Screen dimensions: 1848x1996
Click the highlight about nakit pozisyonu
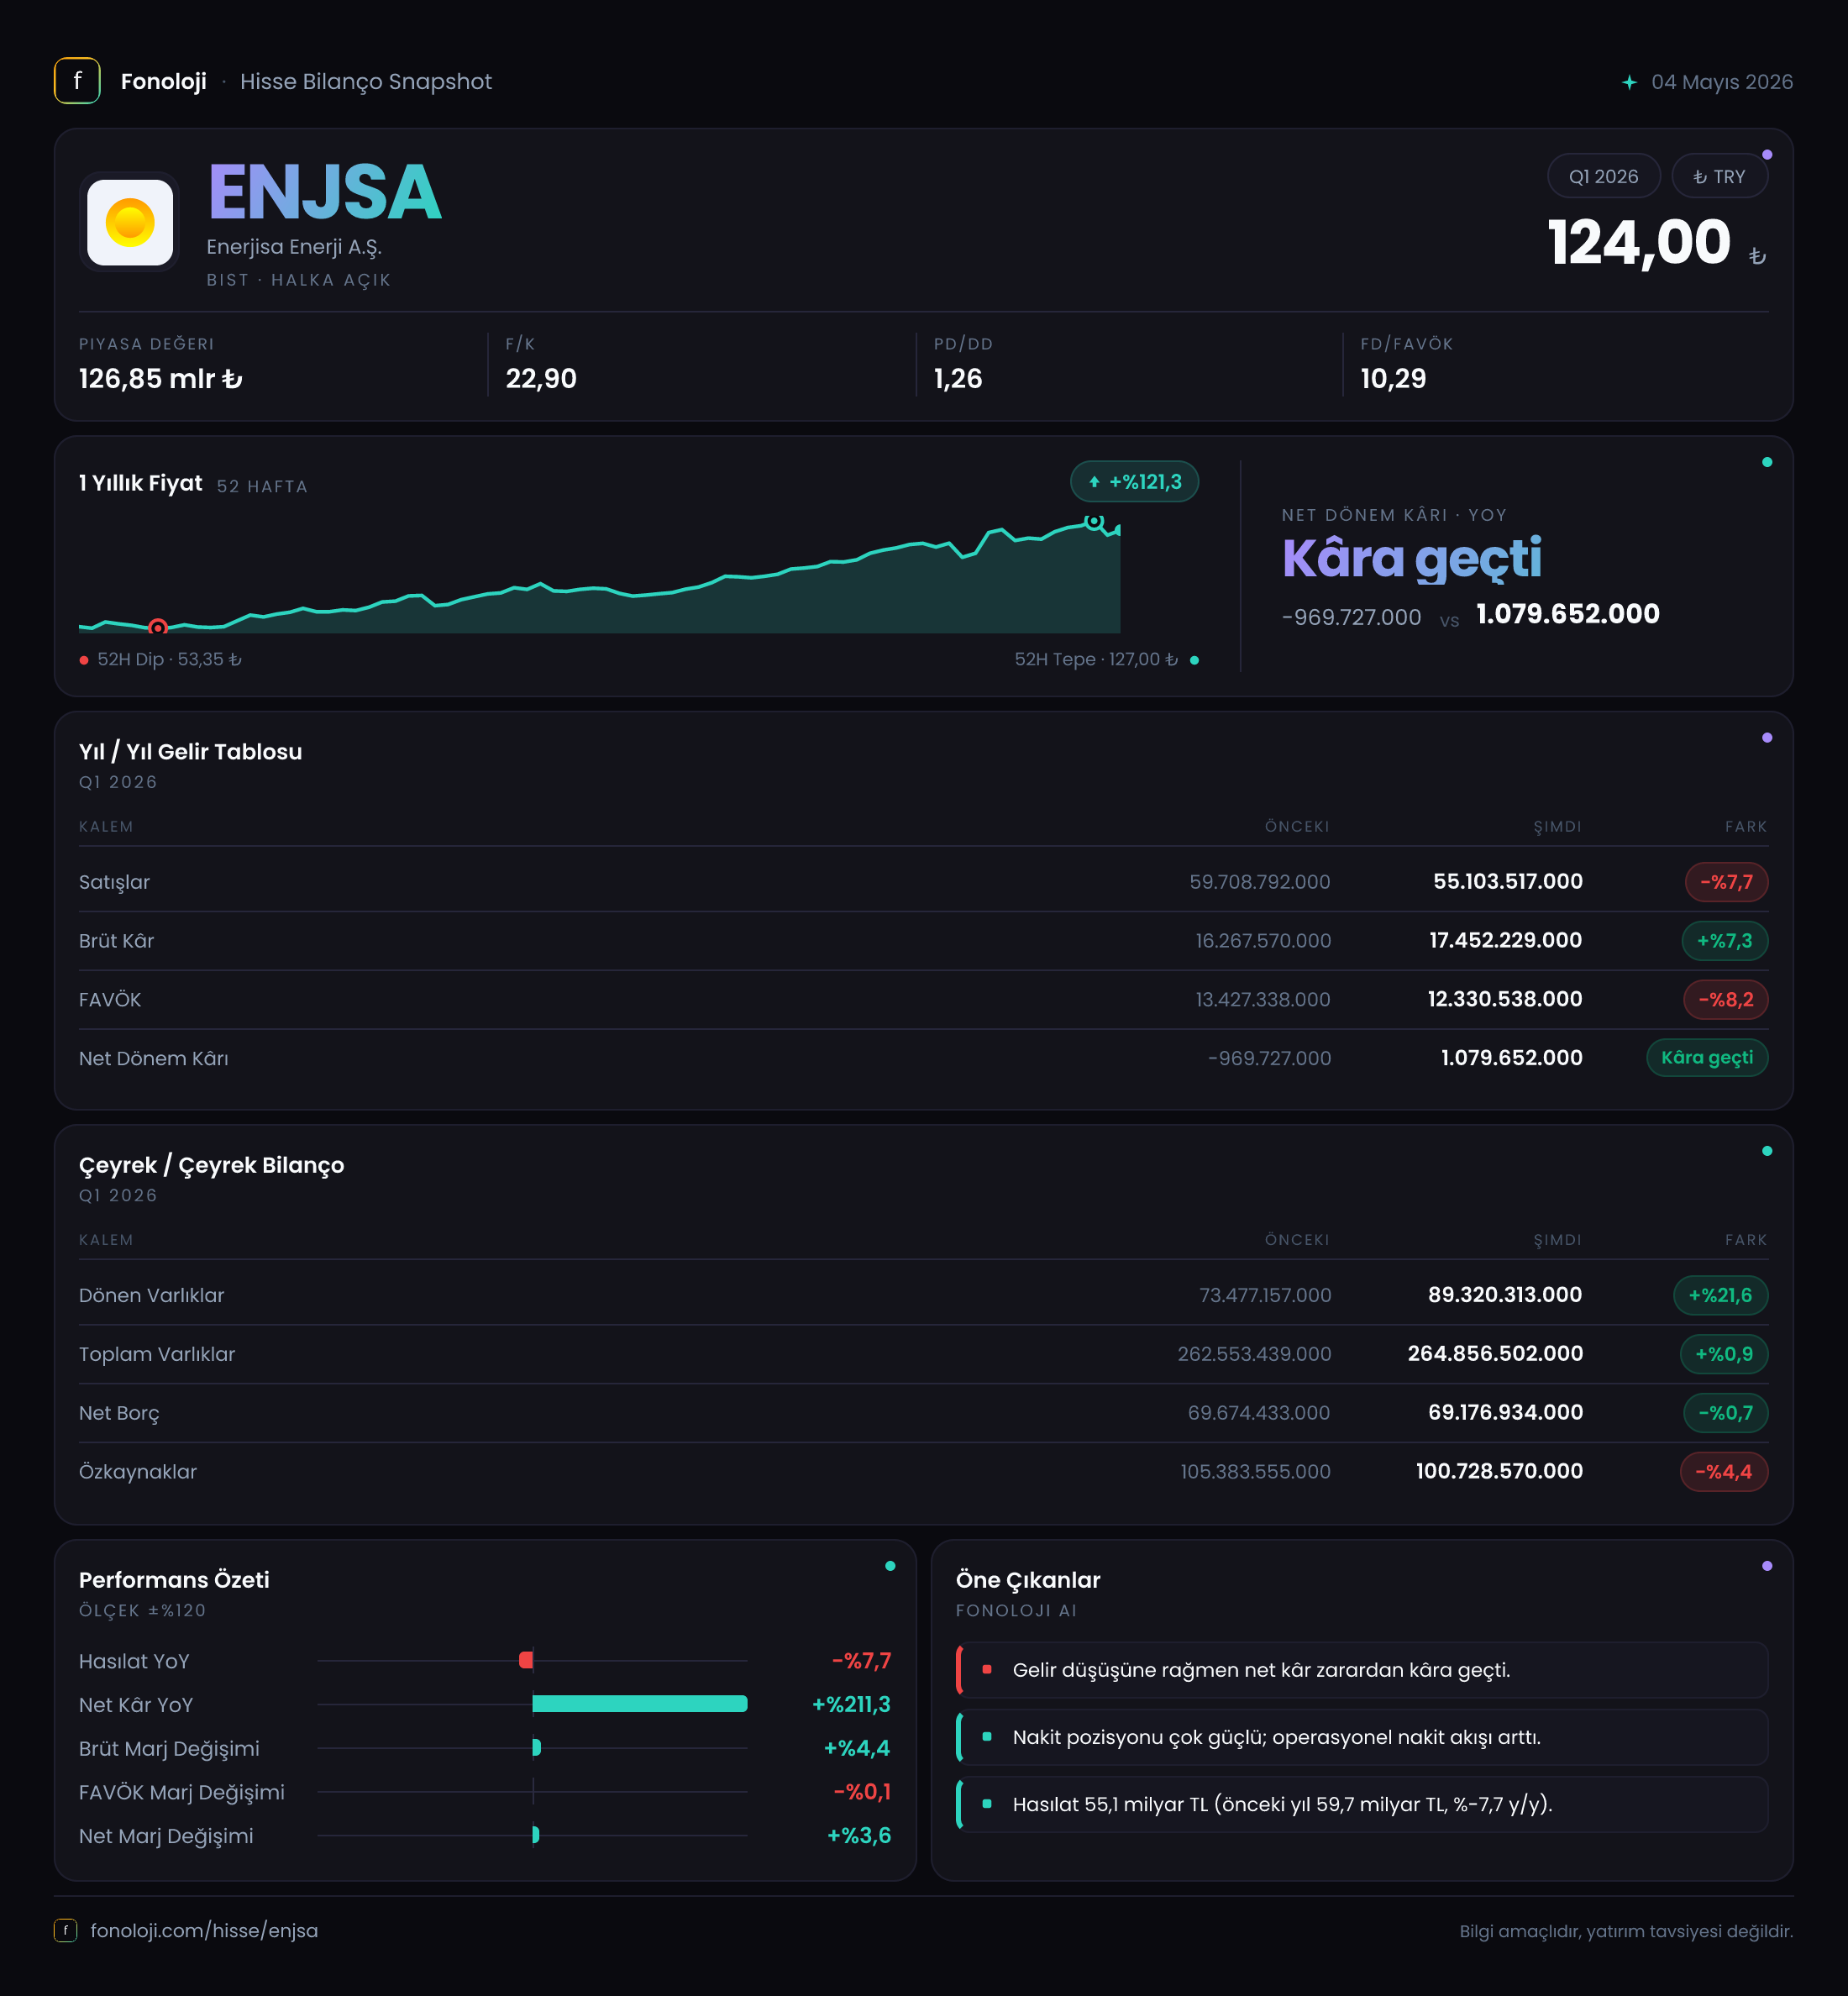point(1362,1737)
